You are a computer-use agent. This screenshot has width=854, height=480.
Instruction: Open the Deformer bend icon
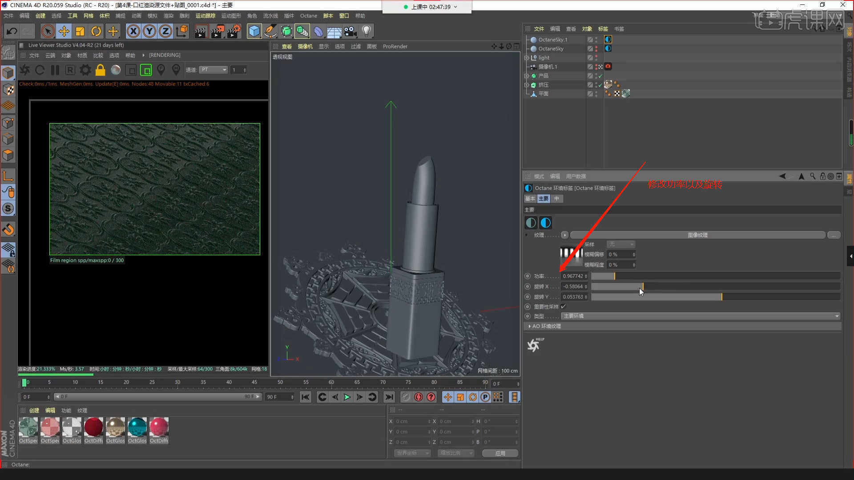click(x=318, y=31)
